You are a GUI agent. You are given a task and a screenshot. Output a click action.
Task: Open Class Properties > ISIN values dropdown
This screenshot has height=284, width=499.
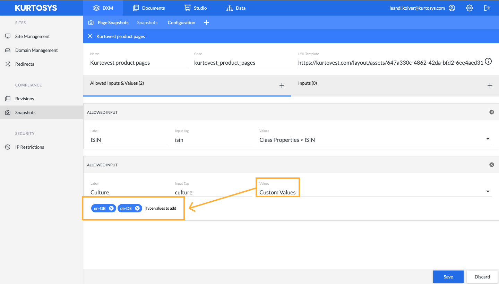click(376, 140)
